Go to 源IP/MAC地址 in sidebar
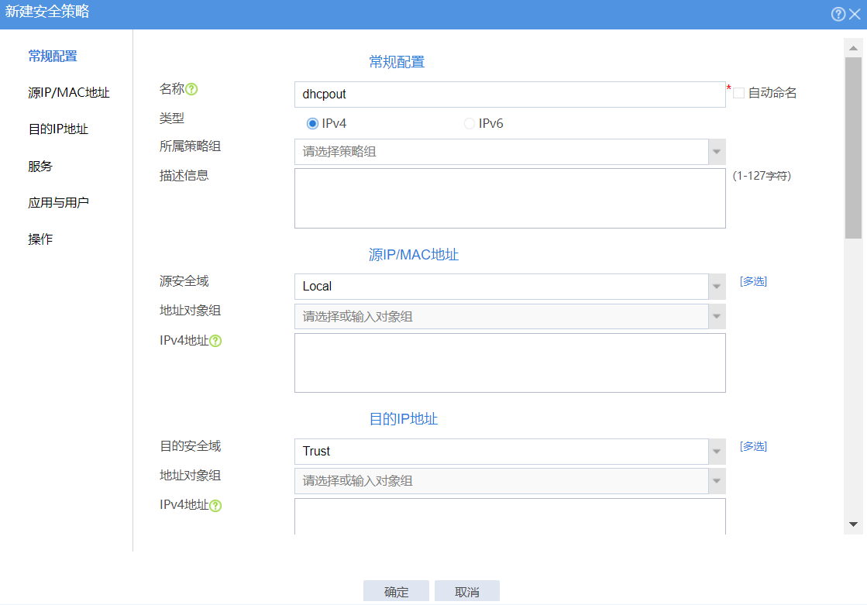The image size is (867, 605). pos(68,92)
